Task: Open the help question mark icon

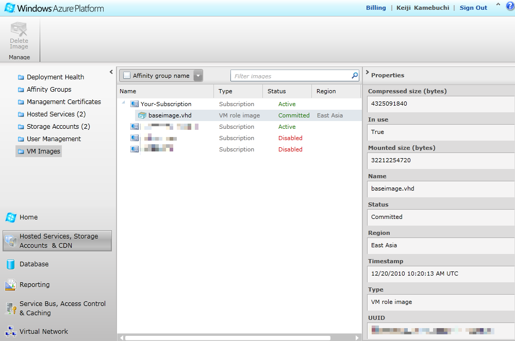Action: click(510, 6)
